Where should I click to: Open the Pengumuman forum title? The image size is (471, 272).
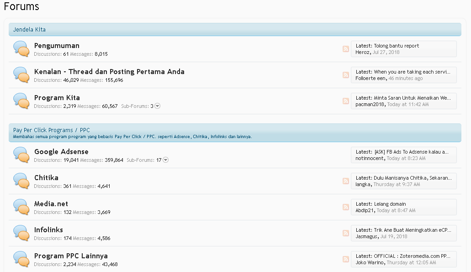click(x=57, y=46)
